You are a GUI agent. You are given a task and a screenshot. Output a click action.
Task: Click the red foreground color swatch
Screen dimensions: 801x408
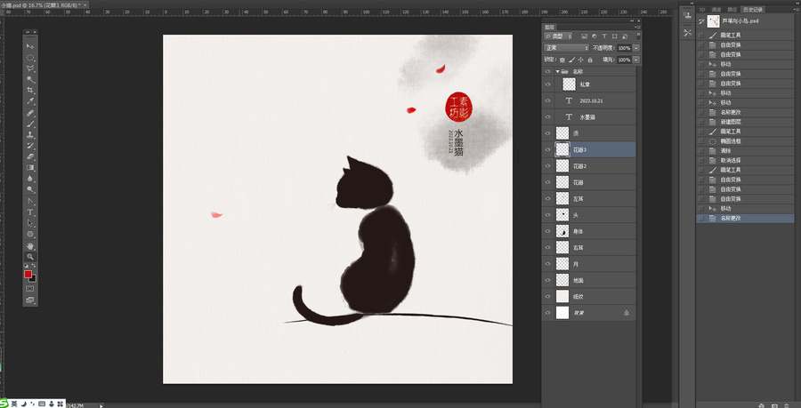click(28, 274)
